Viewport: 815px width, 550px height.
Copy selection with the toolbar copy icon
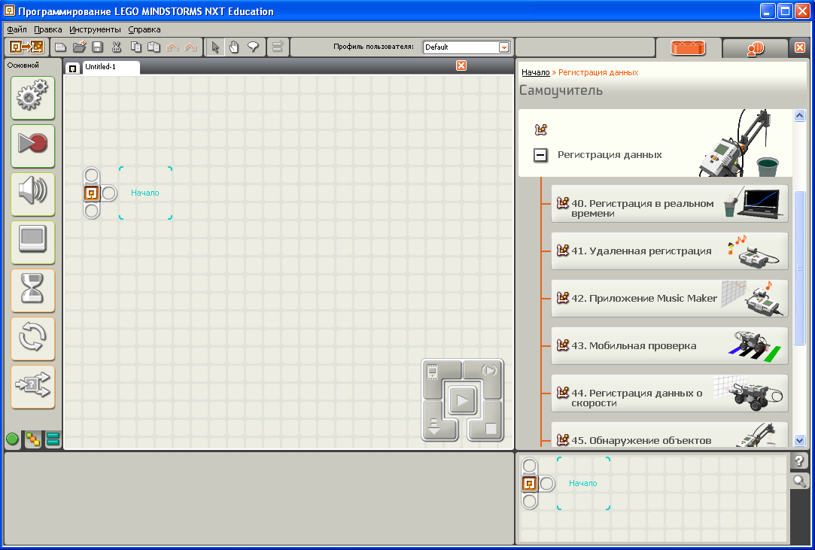pos(135,47)
